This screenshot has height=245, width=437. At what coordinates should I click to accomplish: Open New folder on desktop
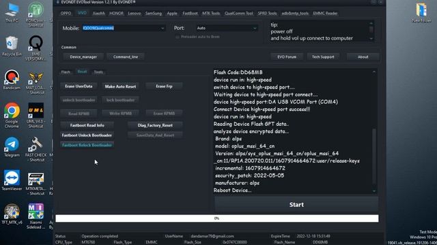421,13
